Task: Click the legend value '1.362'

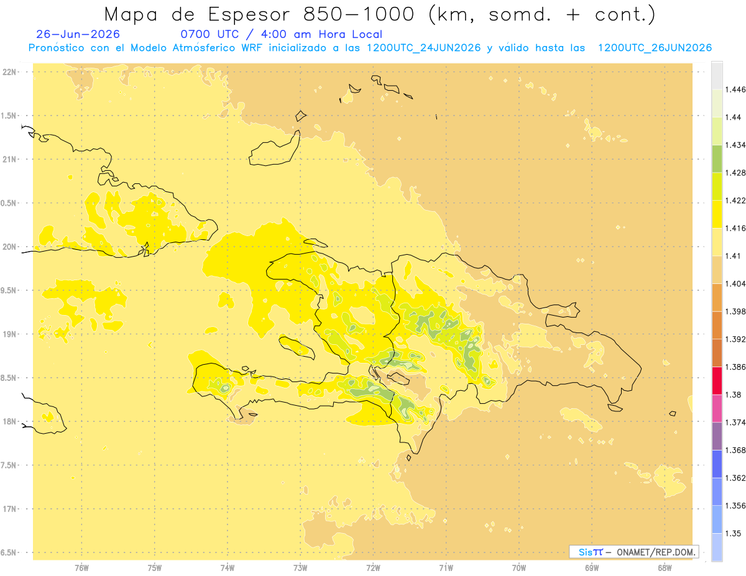Action: (x=736, y=478)
